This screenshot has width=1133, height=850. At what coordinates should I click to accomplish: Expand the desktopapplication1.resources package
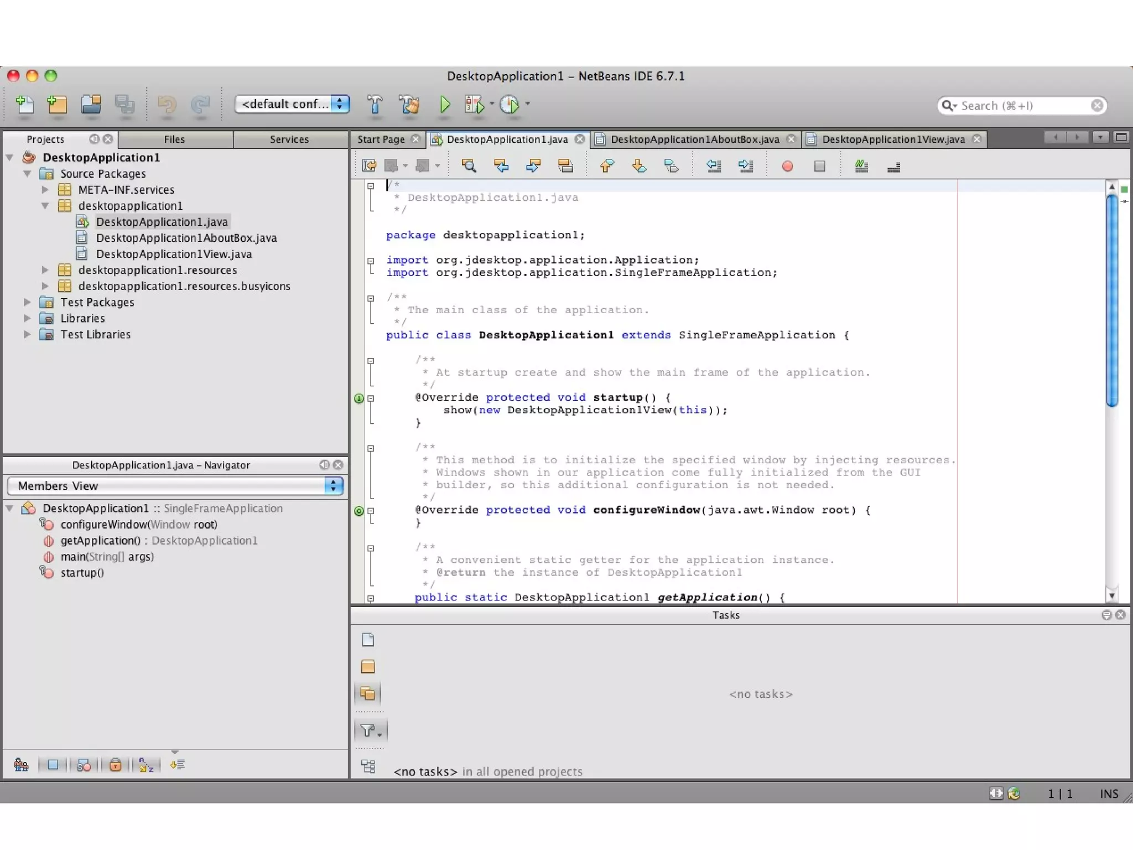(x=45, y=270)
